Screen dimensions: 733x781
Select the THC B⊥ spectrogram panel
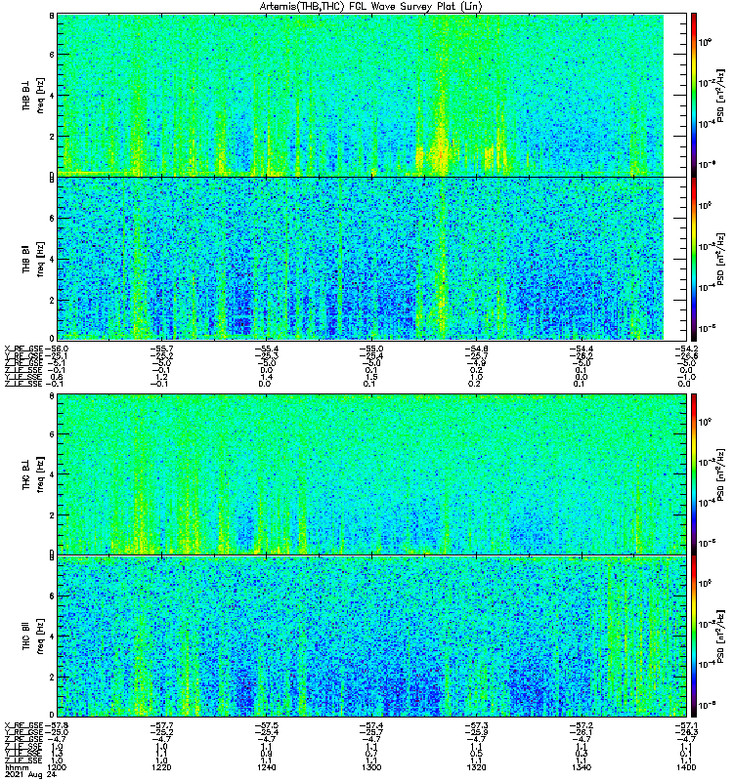pos(372,474)
